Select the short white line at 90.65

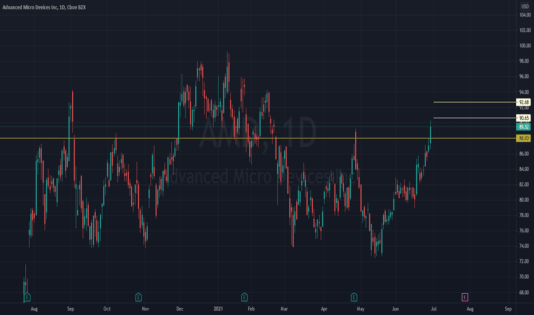pos(475,118)
